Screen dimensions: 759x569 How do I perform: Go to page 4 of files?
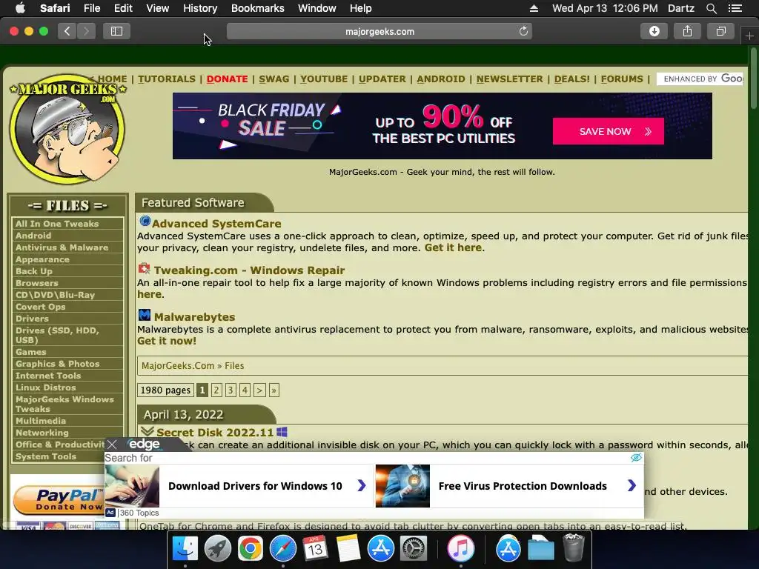pyautogui.click(x=245, y=390)
